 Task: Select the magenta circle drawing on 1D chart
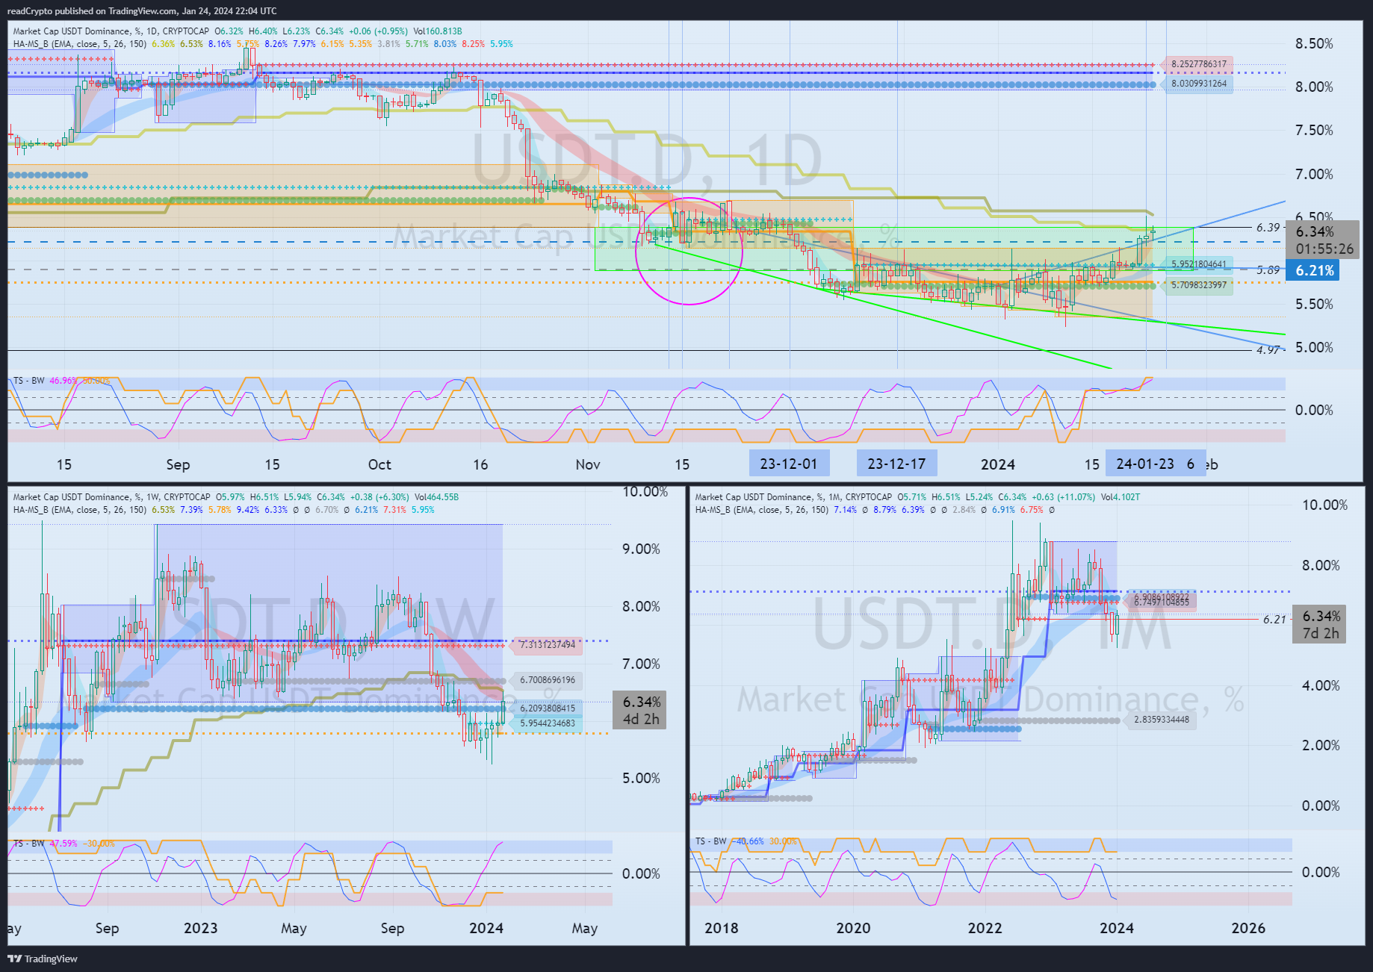(689, 251)
